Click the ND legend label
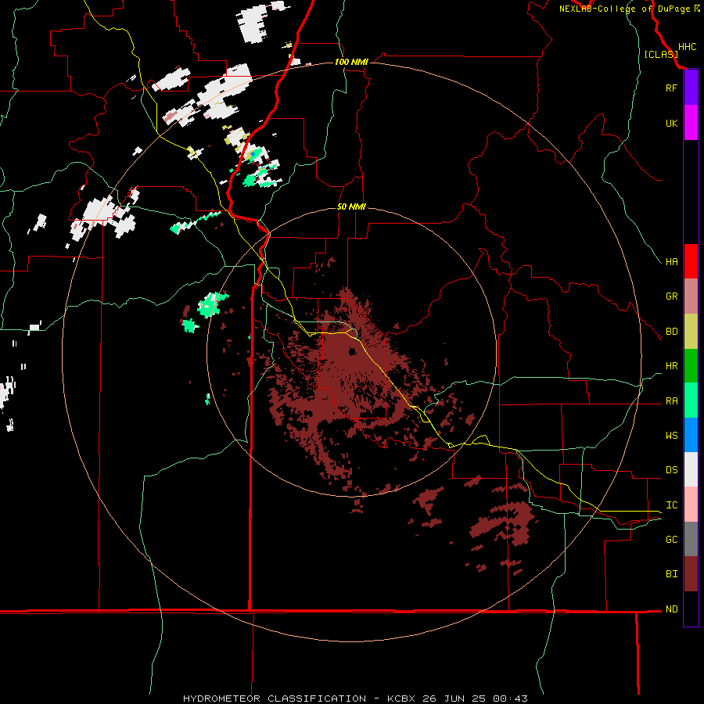 [x=671, y=609]
